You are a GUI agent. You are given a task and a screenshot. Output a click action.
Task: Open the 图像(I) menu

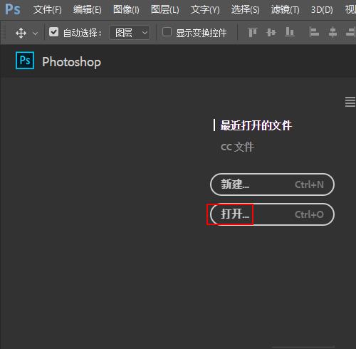(x=126, y=10)
